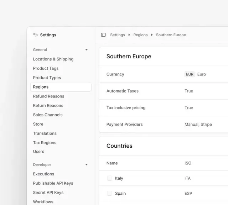Open Publishable API Keys
Viewport: 228px width, 205px height.
[53, 183]
